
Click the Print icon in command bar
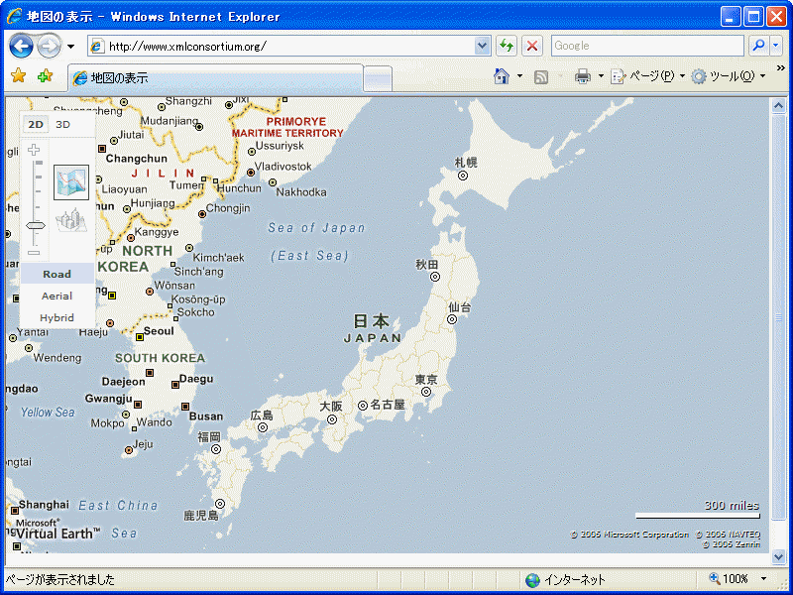pos(583,76)
